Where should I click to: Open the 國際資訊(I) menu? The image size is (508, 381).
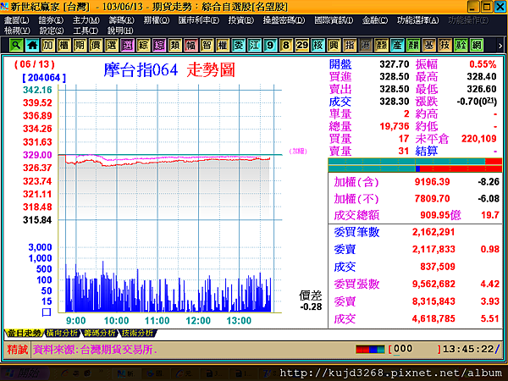(334, 20)
